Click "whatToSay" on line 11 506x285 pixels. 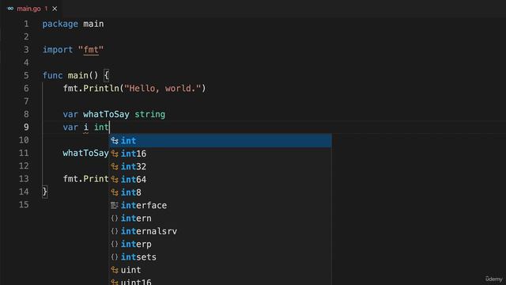click(85, 153)
